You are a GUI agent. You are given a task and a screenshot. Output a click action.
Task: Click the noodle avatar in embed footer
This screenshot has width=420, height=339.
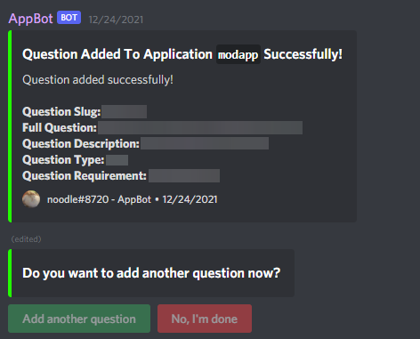point(31,199)
